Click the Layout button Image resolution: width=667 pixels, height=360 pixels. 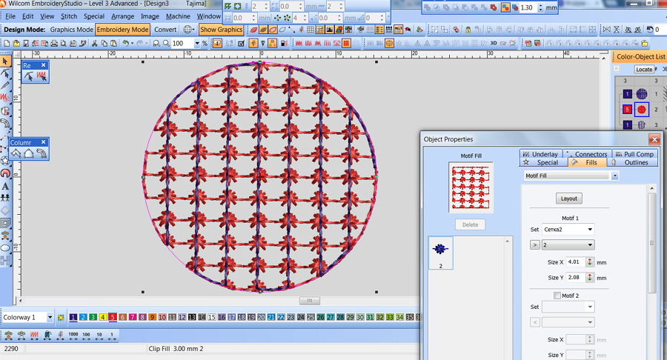pyautogui.click(x=569, y=199)
